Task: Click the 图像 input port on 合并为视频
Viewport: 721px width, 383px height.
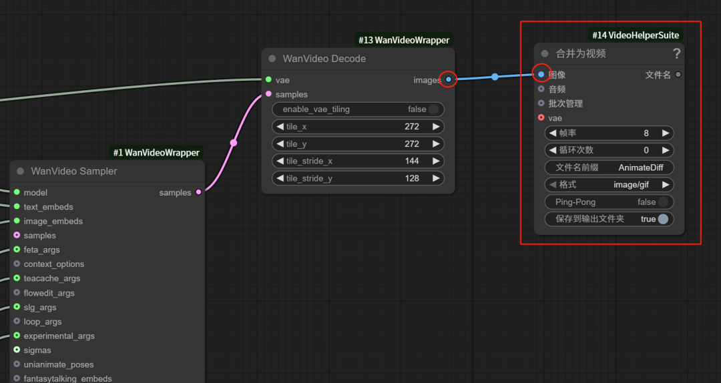Action: point(541,75)
